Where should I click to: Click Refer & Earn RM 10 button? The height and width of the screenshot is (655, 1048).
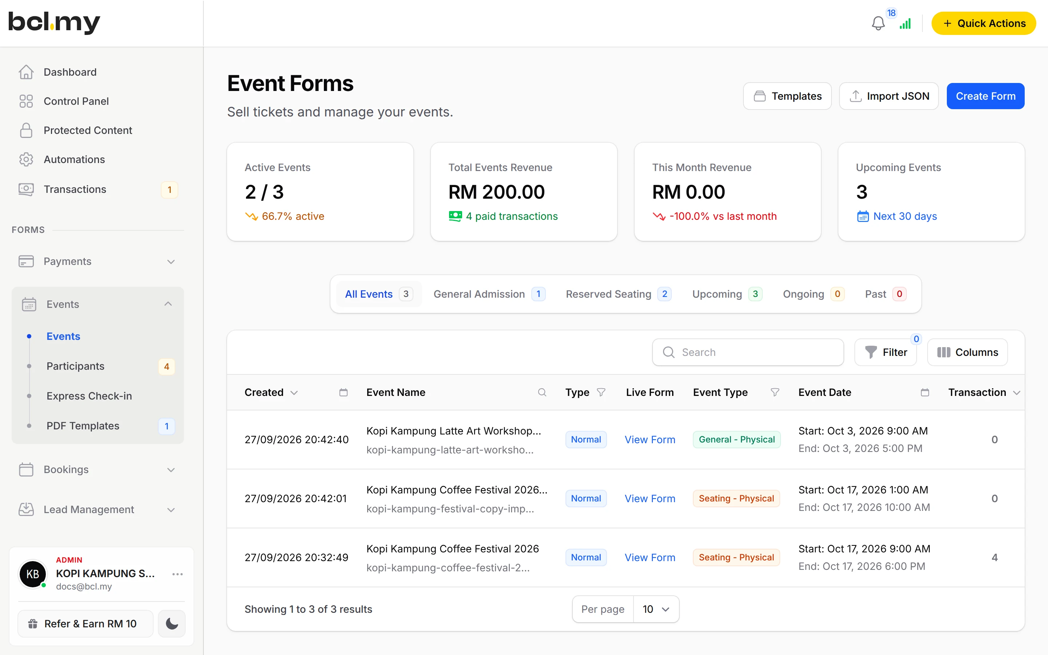[x=85, y=624]
